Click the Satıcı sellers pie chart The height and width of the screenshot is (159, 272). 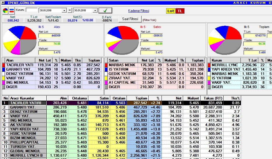122,41
